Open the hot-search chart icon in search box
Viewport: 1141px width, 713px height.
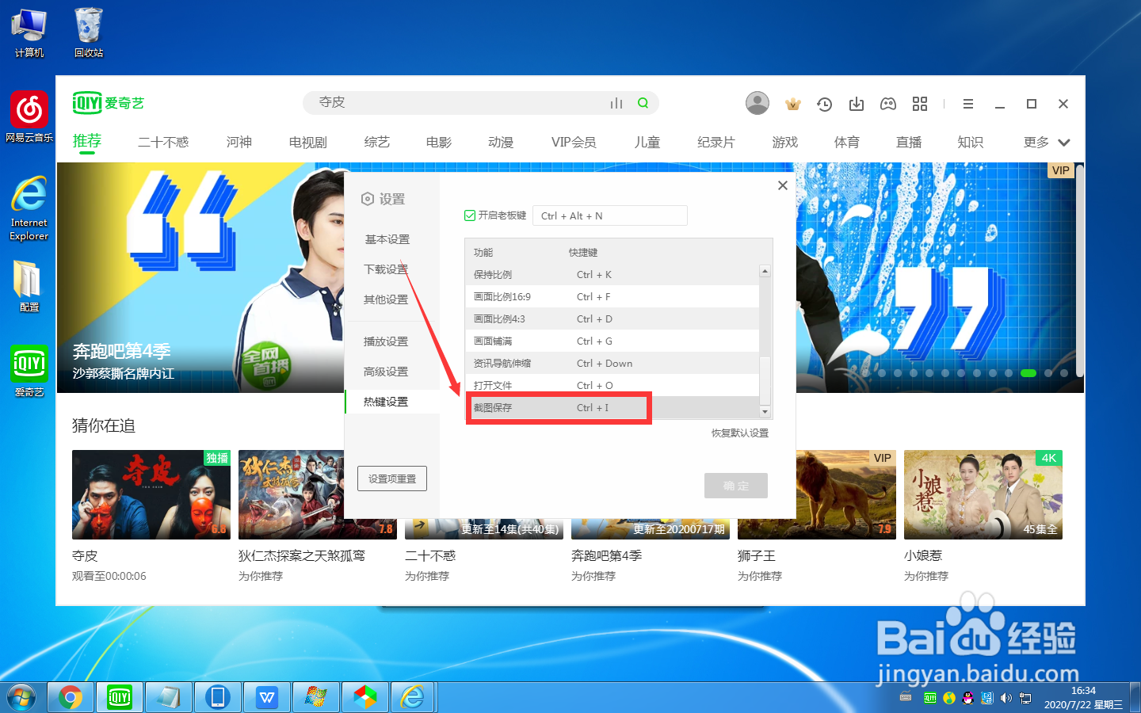pos(616,103)
